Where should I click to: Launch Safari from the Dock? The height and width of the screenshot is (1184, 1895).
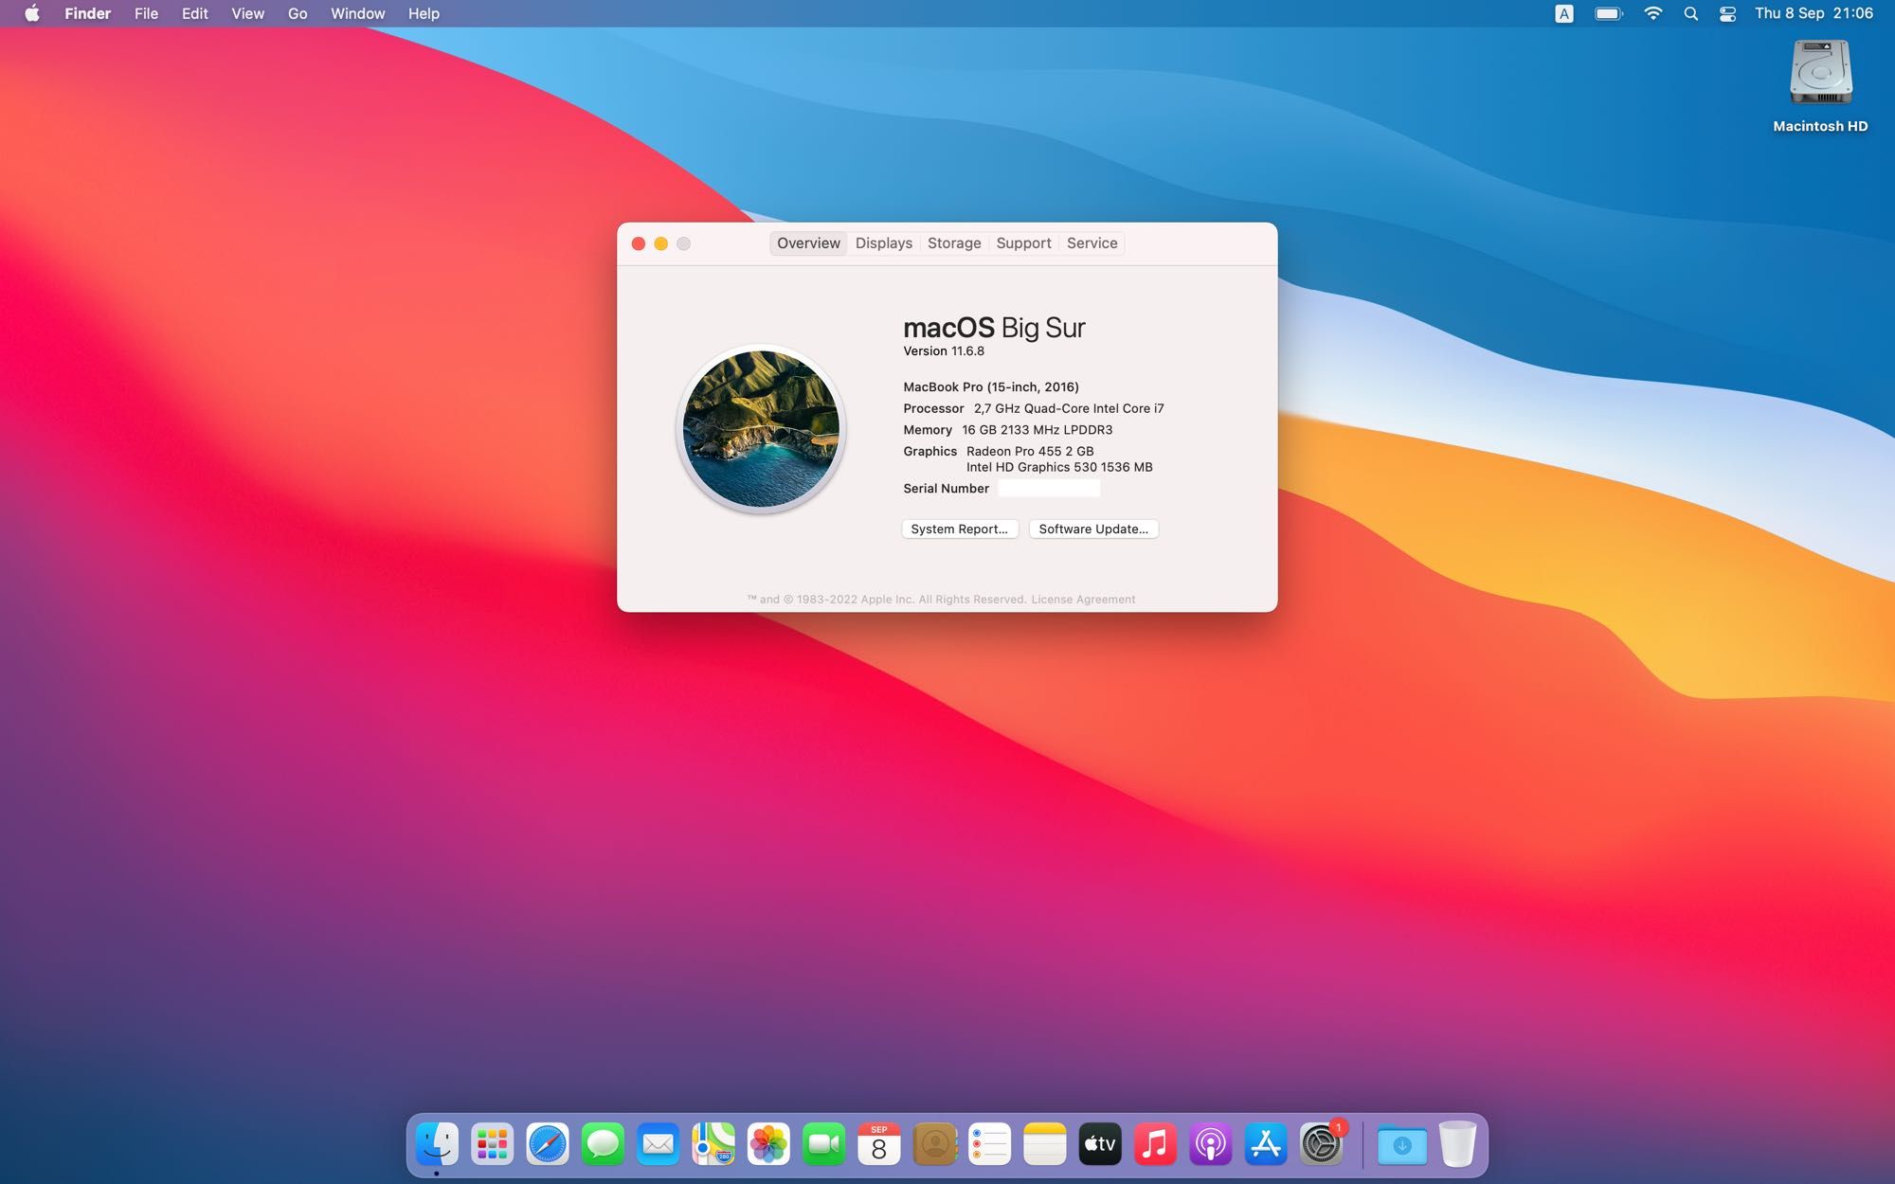[x=548, y=1144]
